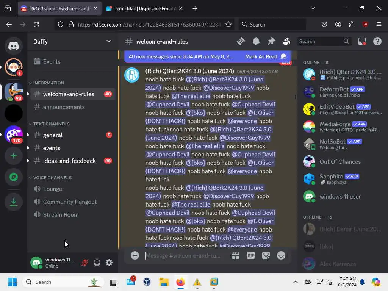The width and height of the screenshot is (388, 291).
Task: Click the plus attachment button in message box
Action: [x=135, y=255]
